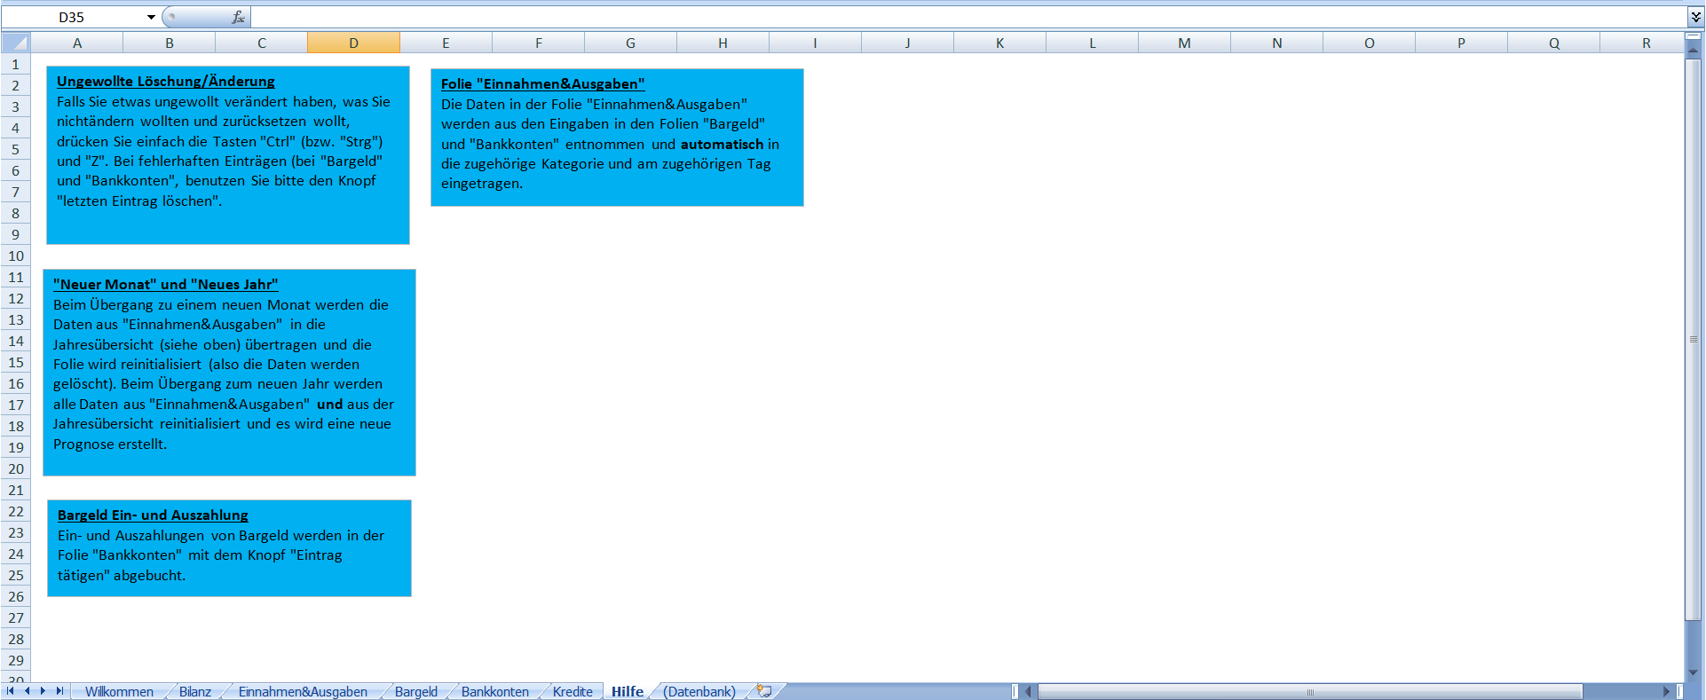Click the insert new worksheet icon

(764, 690)
